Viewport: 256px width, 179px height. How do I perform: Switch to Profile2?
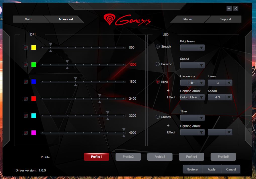click(x=128, y=157)
